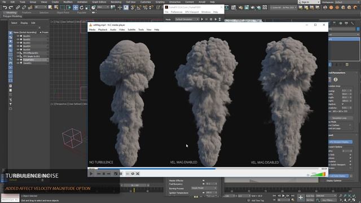Toggle the Percent Snap icon

(145, 7)
